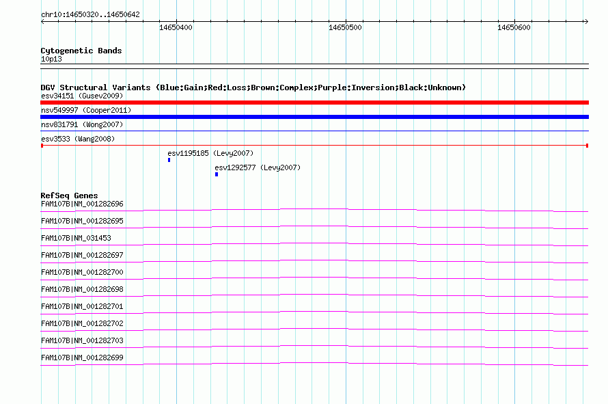Click the FAM107B|NM_001282697 transcript label
The height and width of the screenshot is (404, 608).
(82, 256)
